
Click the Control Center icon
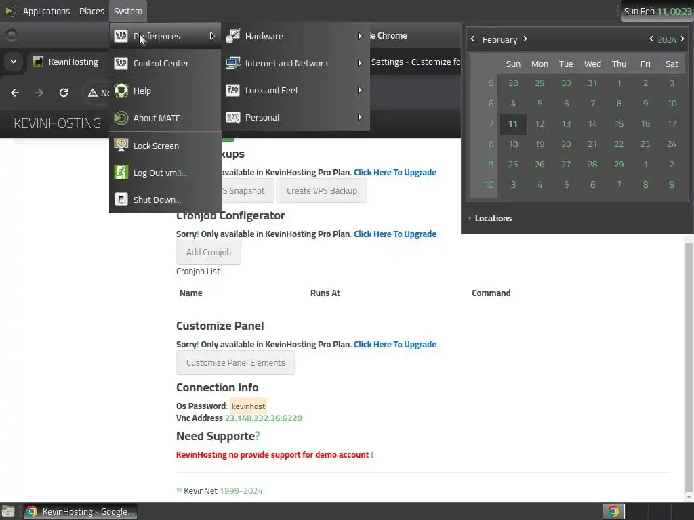[121, 63]
